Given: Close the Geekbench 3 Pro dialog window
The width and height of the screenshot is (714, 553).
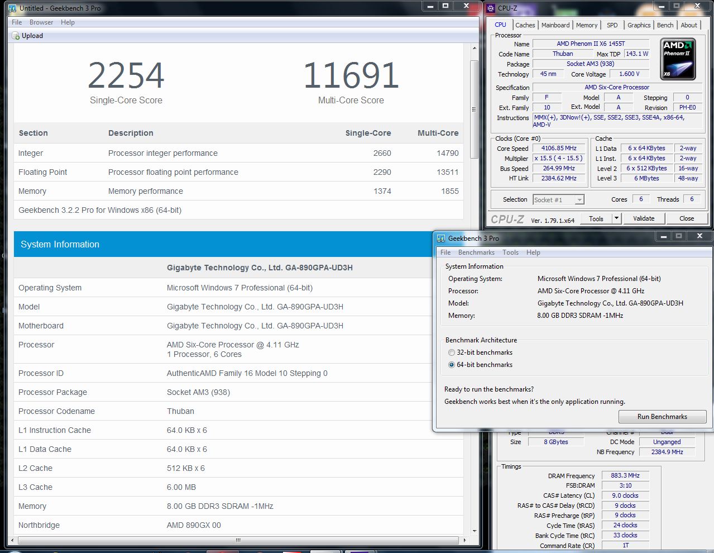Looking at the screenshot, I should click(x=699, y=236).
